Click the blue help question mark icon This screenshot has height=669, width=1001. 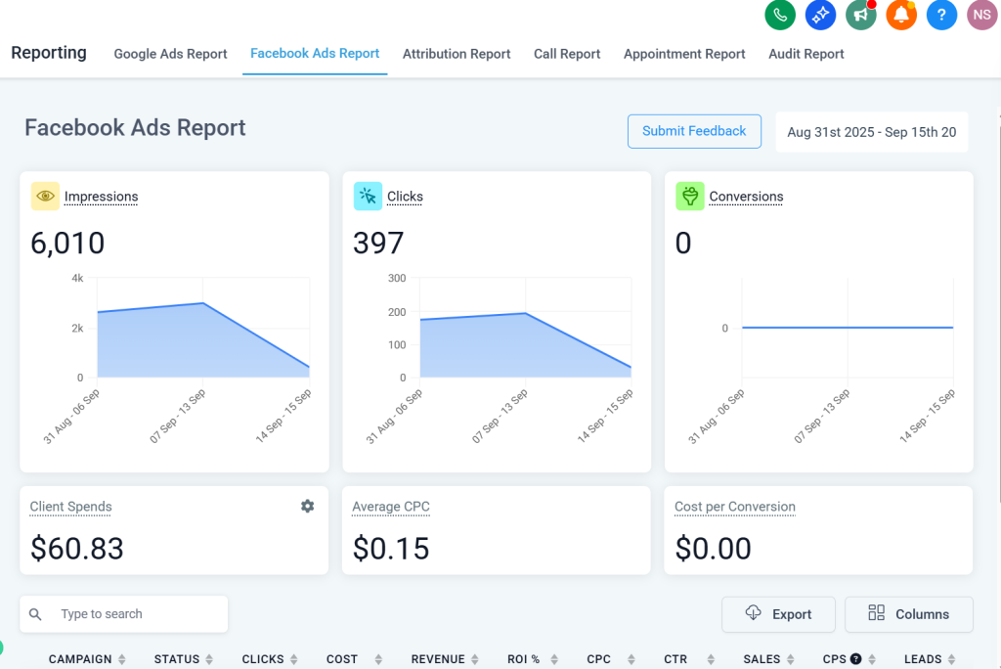point(941,15)
